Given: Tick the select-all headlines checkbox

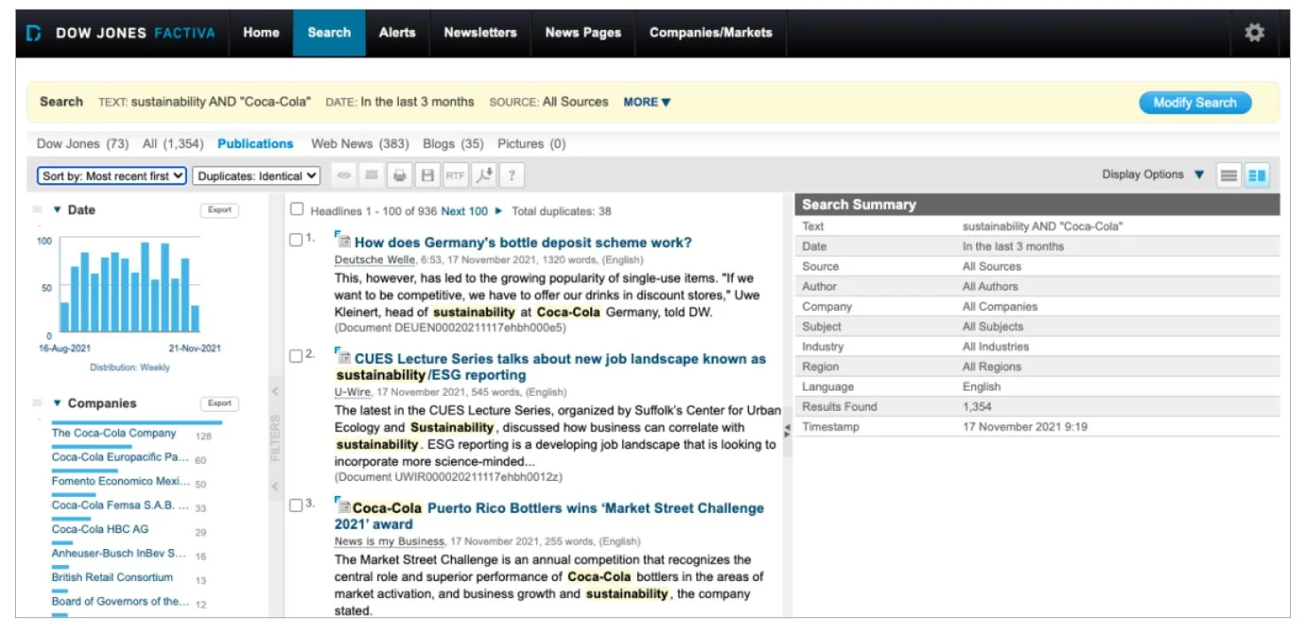Looking at the screenshot, I should coord(298,209).
